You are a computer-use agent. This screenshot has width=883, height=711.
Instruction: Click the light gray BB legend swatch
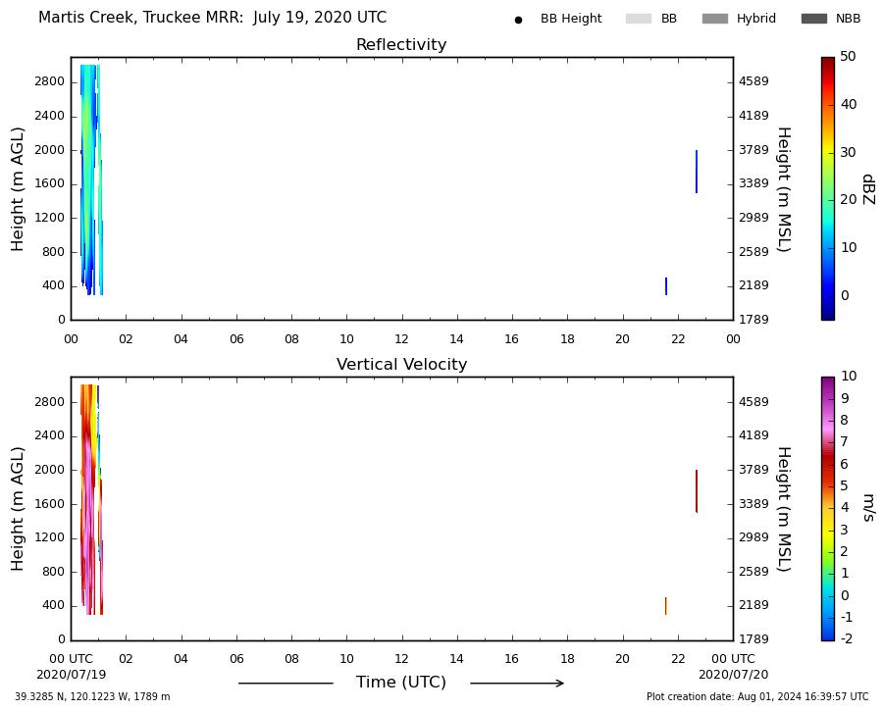639,19
